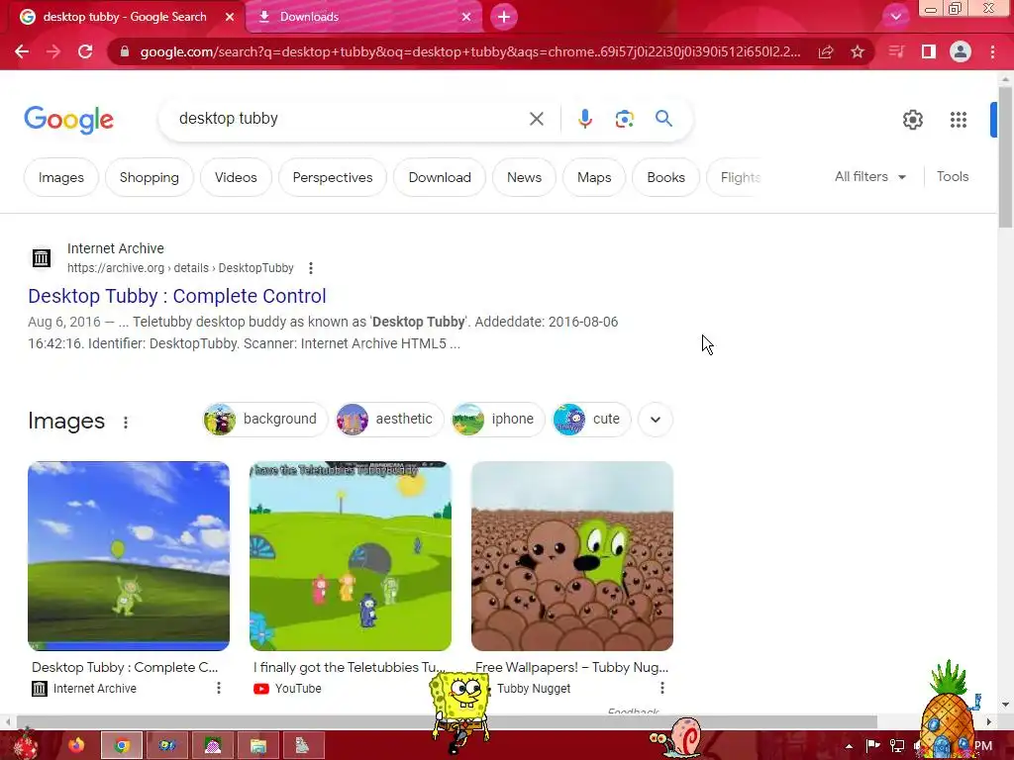Filter results by Perspectives
This screenshot has height=760, width=1014.
tap(333, 177)
